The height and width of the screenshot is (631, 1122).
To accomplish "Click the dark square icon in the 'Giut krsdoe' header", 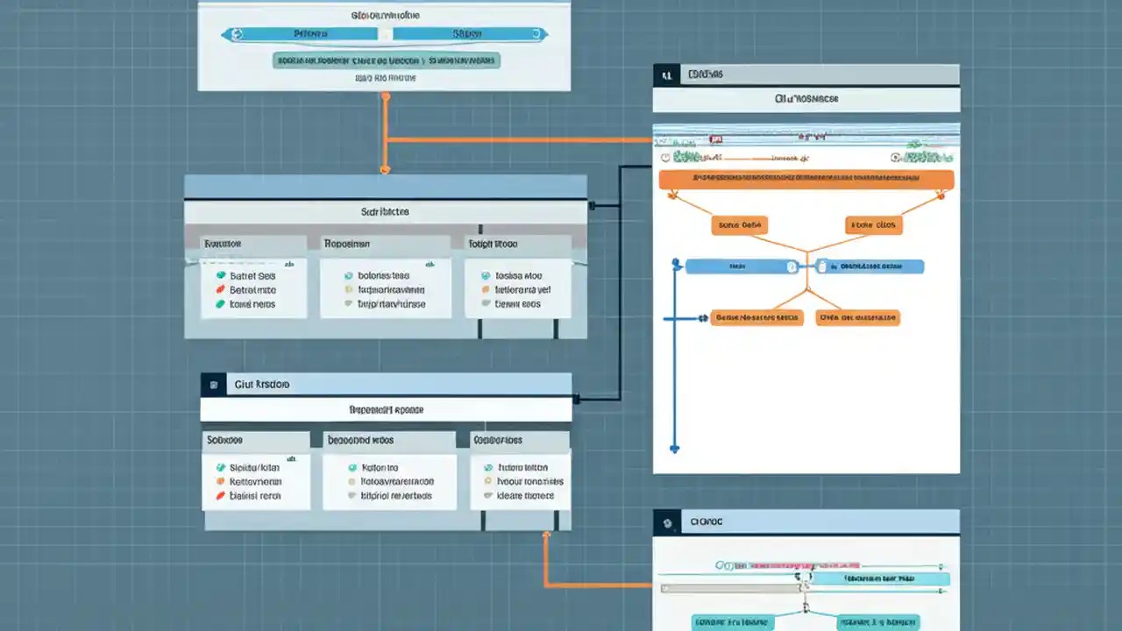I will click(213, 384).
